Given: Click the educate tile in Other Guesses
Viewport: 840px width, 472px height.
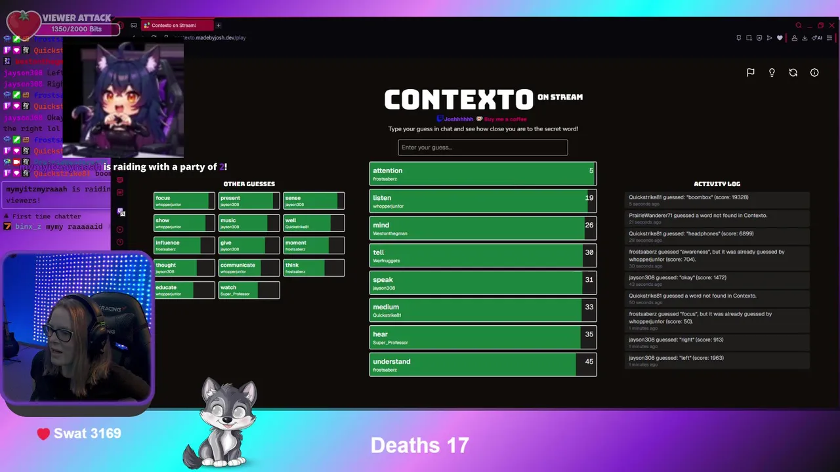Looking at the screenshot, I should (x=184, y=290).
